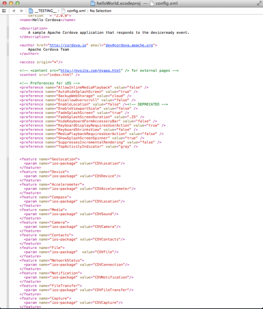
Task: Click the Contacts feature line
Action: (46, 235)
